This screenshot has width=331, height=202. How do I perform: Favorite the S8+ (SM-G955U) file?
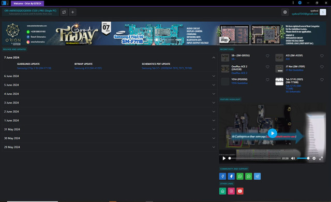[x=267, y=56]
